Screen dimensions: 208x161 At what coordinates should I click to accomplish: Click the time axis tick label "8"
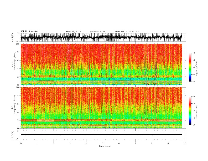coord(152,143)
